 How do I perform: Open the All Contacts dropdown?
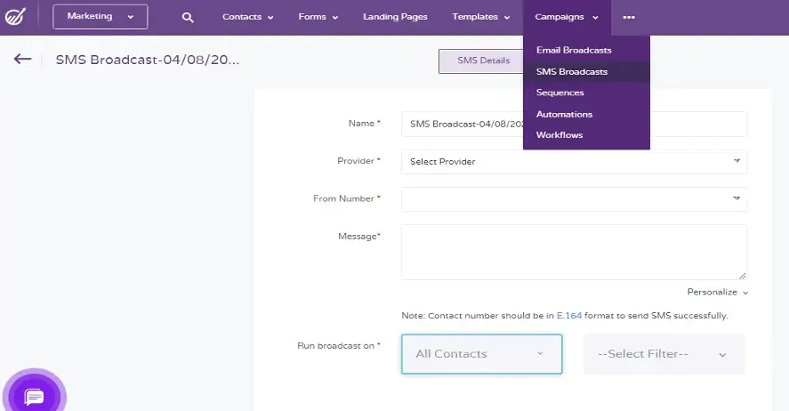(x=481, y=354)
